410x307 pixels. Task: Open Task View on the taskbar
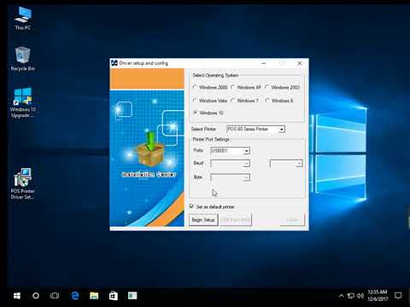55,296
